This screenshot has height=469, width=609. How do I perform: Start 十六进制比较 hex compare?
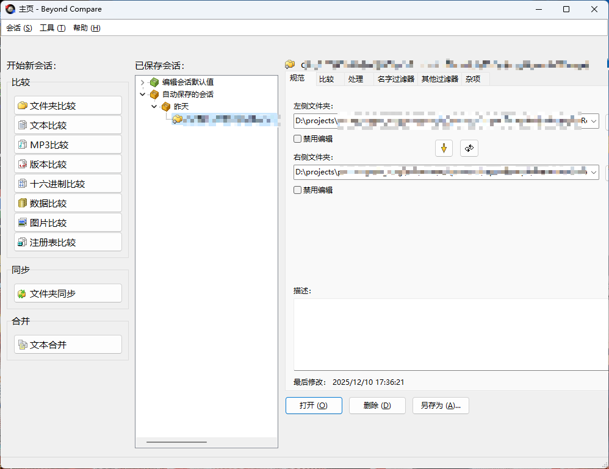pos(68,183)
